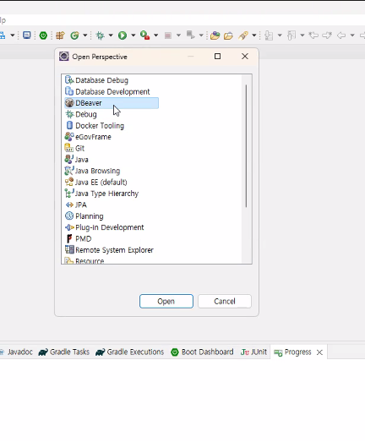Choose Plug-in Development perspective

[105, 227]
